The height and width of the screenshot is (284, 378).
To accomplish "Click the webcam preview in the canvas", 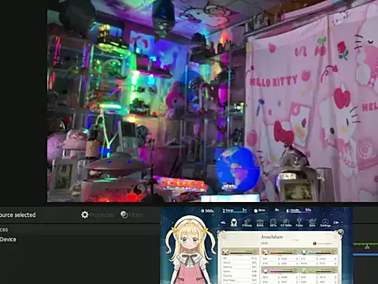I will 213,101.
